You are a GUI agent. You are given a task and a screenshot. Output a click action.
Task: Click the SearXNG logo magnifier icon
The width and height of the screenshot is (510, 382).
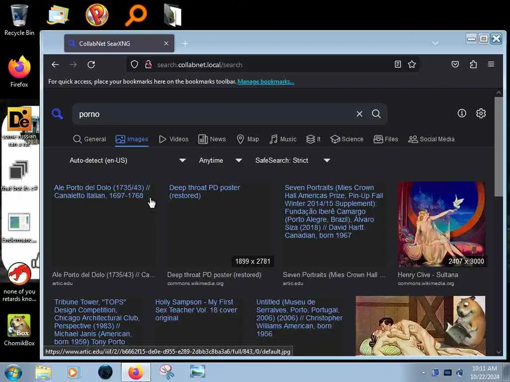[57, 114]
